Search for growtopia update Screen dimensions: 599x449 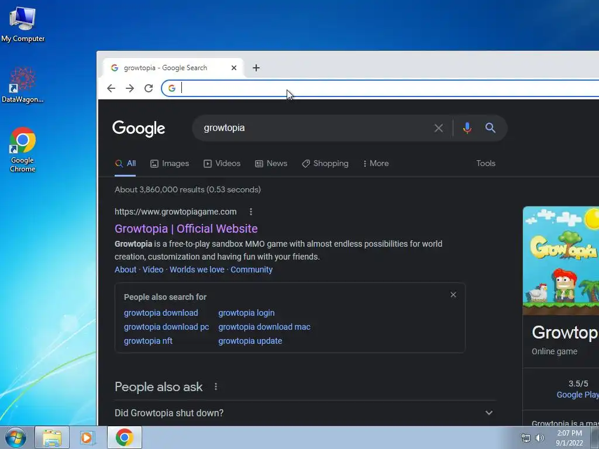(250, 341)
